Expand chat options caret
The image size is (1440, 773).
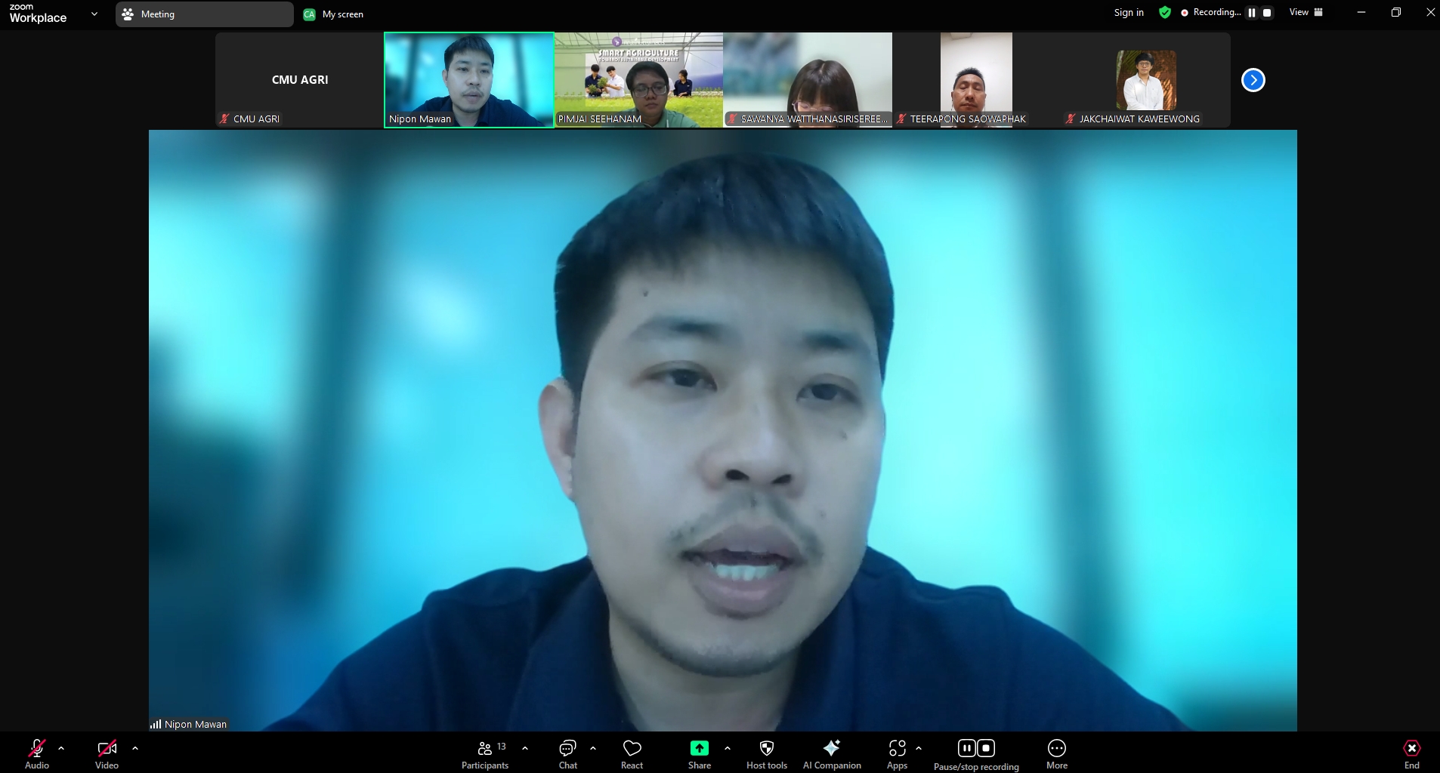click(593, 748)
